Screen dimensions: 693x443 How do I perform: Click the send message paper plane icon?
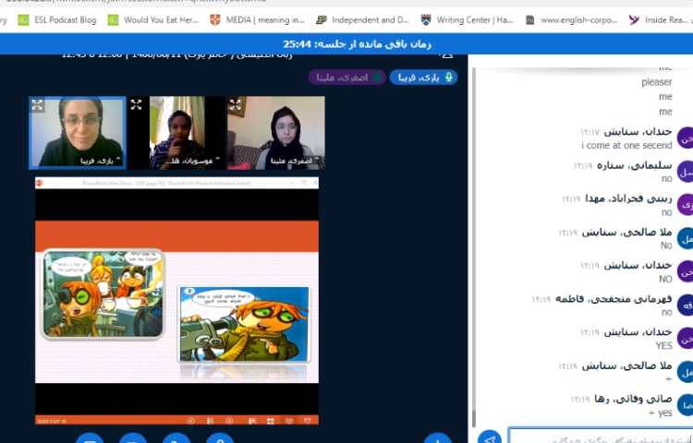tap(490, 437)
